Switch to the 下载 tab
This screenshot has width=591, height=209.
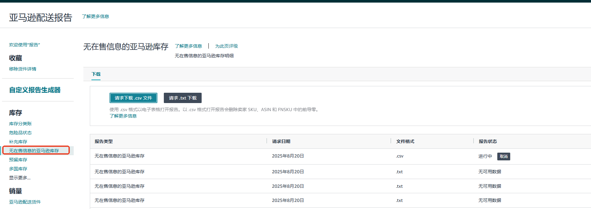click(x=96, y=74)
